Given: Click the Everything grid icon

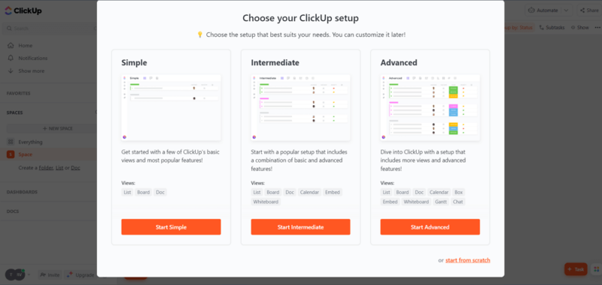Looking at the screenshot, I should coord(11,142).
